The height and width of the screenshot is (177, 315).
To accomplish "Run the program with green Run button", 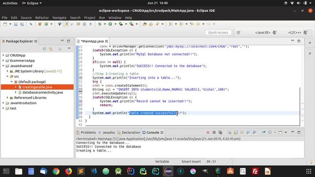I will coord(110,24).
